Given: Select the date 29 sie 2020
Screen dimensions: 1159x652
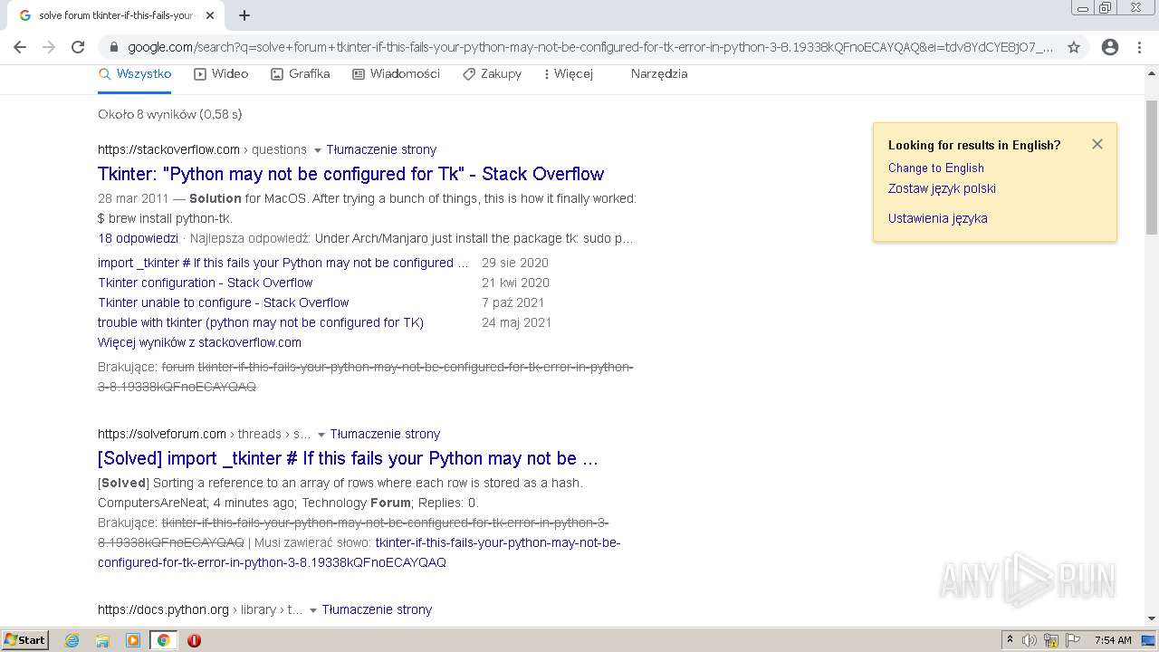Looking at the screenshot, I should pos(515,263).
